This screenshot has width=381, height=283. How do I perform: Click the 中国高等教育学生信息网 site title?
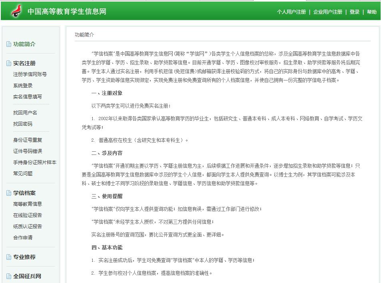click(67, 11)
